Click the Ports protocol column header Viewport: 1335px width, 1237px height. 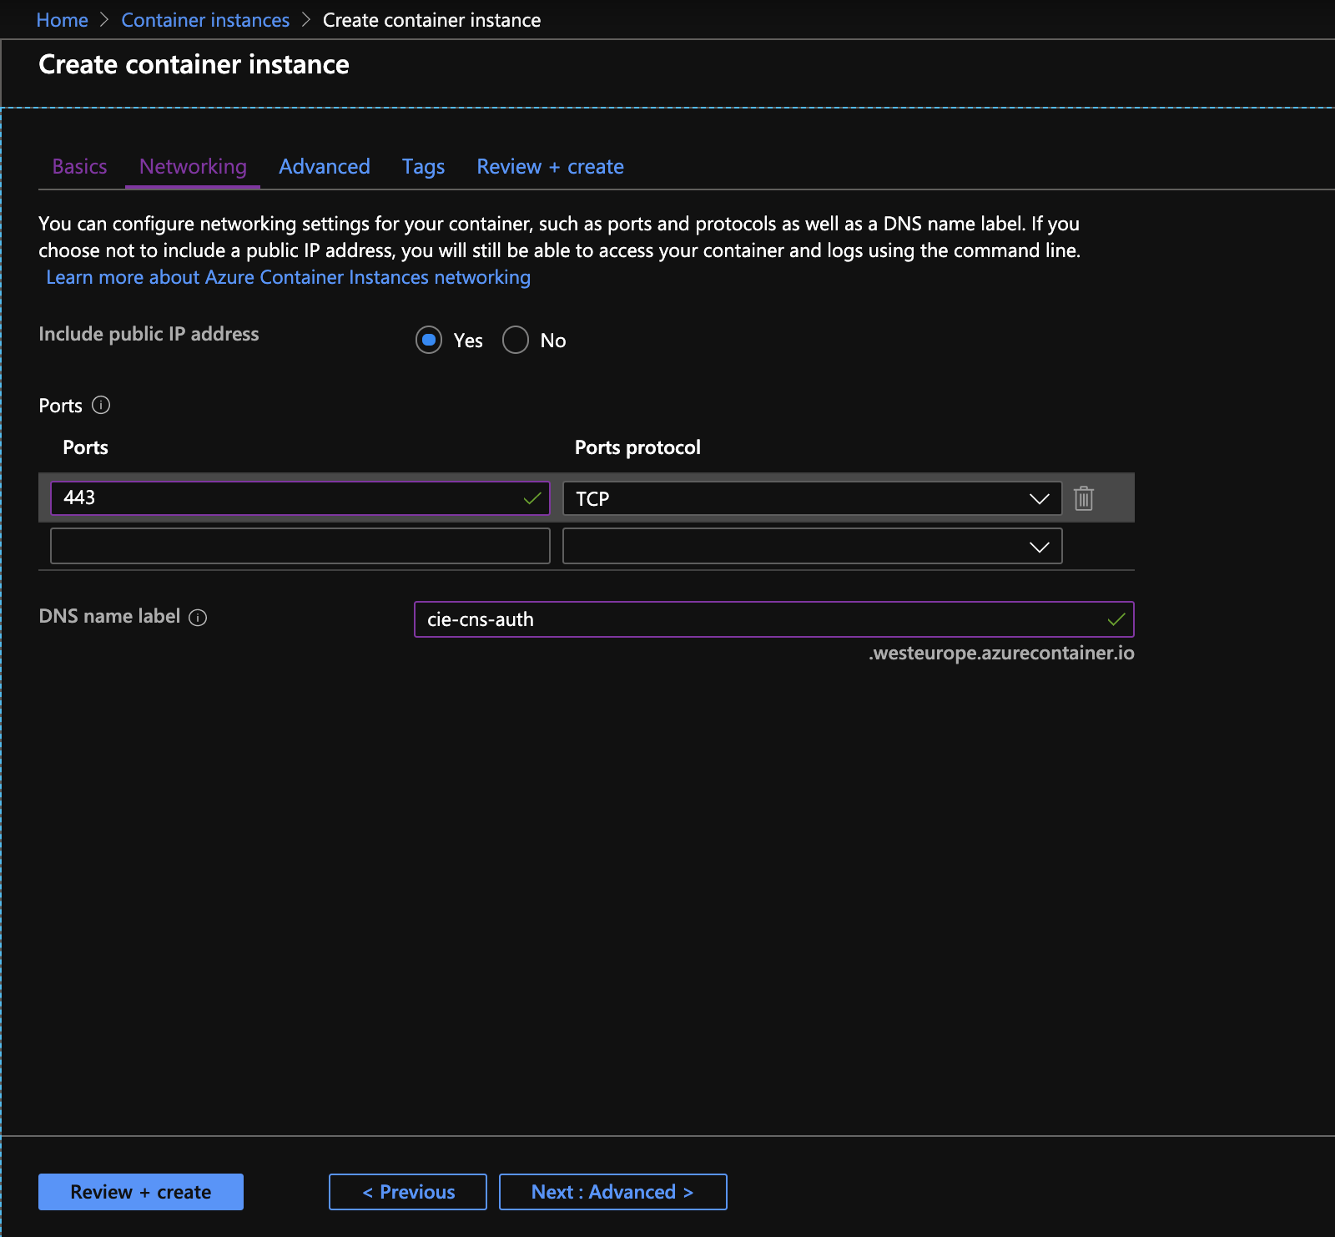point(637,447)
